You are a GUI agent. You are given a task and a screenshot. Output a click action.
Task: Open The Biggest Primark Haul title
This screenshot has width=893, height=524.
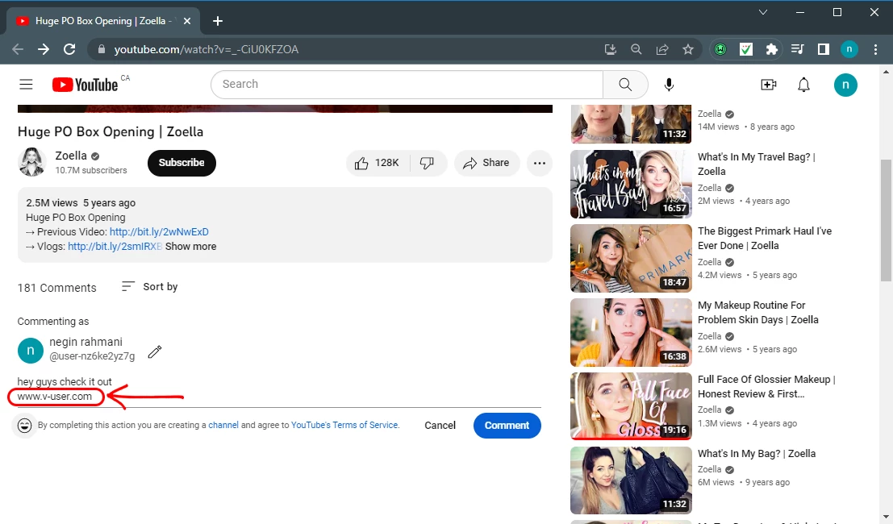coord(765,239)
